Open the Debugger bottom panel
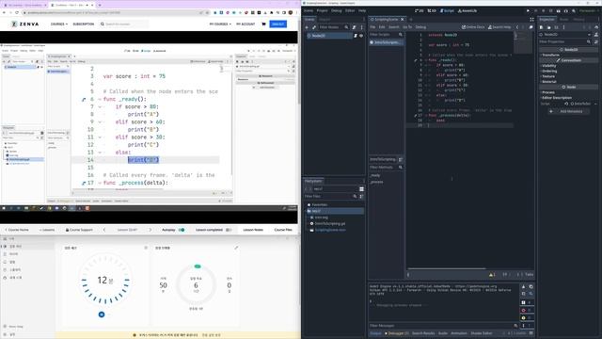The height and width of the screenshot is (339, 602). (x=397, y=333)
